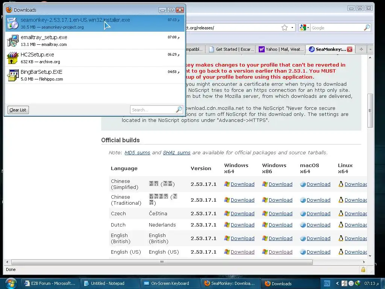Click the EN language indicator in tray

(x=327, y=283)
